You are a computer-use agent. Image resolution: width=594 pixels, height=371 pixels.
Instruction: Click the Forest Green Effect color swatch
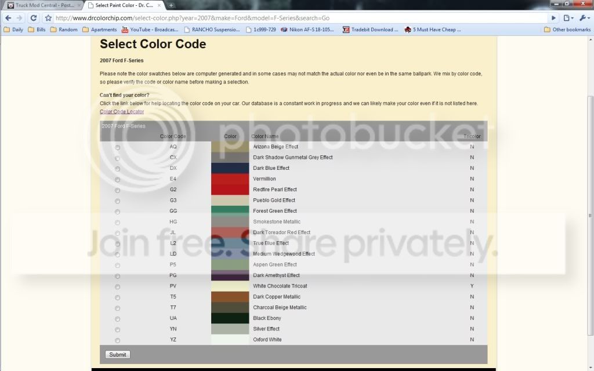230,211
